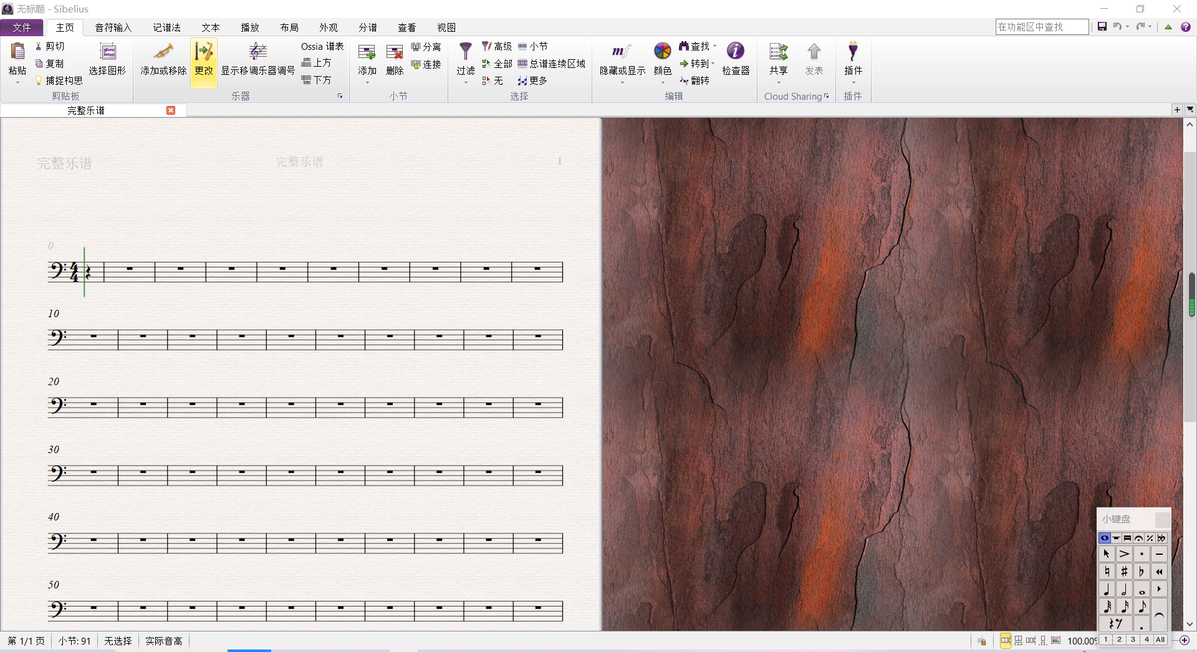Click Select More (更多) button

click(x=533, y=80)
